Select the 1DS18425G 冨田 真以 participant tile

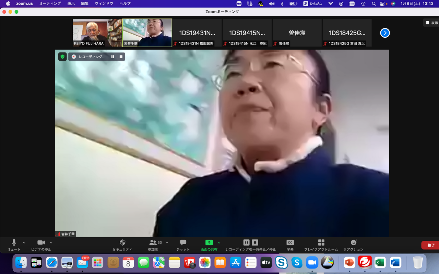point(347,33)
